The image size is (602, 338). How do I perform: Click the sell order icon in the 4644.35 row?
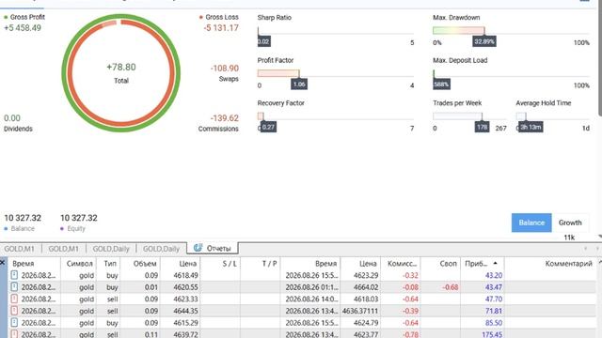coord(14,311)
